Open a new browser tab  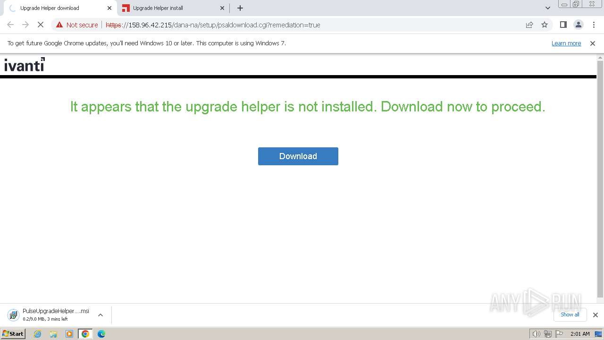click(240, 8)
